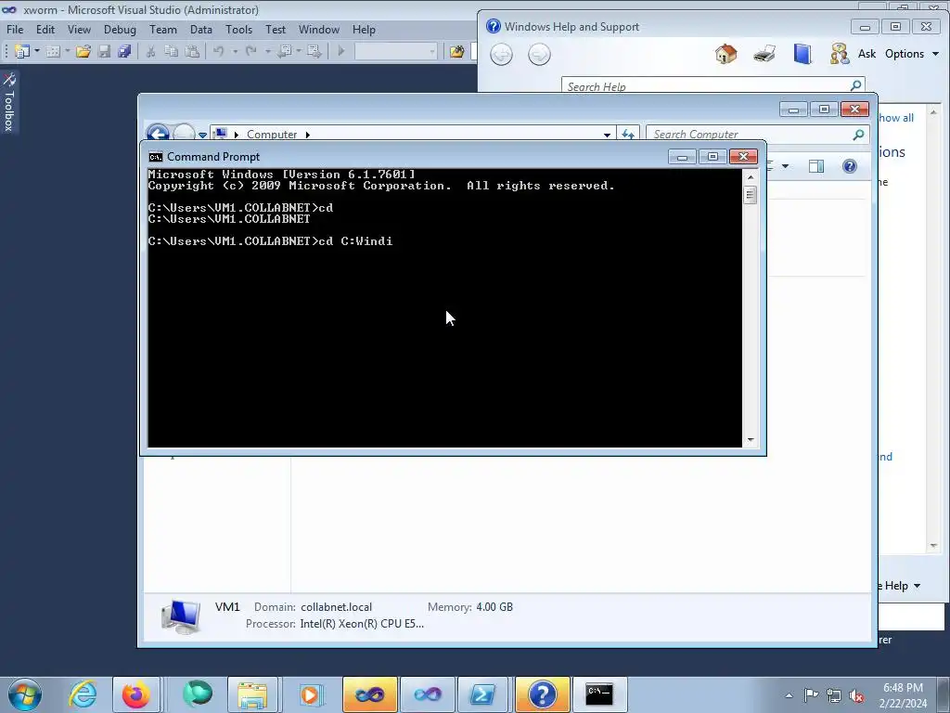Image resolution: width=950 pixels, height=713 pixels.
Task: Toggle the preview pane icon in Explorer
Action: (x=816, y=166)
